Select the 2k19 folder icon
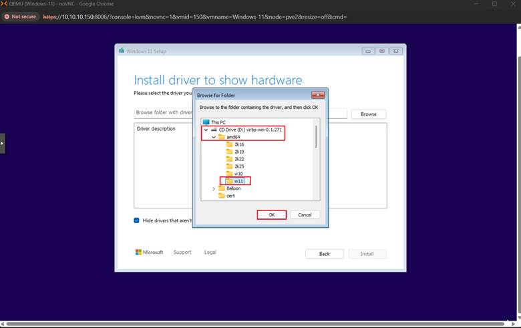The image size is (521, 328). click(x=229, y=152)
